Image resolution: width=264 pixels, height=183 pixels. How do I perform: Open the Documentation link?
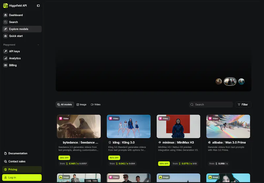(x=22, y=153)
